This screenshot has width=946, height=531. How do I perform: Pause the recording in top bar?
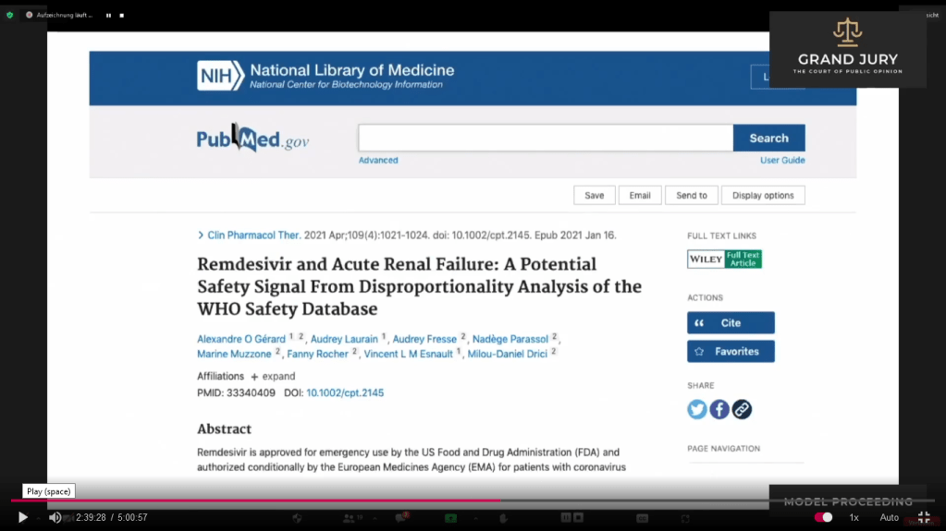point(108,16)
